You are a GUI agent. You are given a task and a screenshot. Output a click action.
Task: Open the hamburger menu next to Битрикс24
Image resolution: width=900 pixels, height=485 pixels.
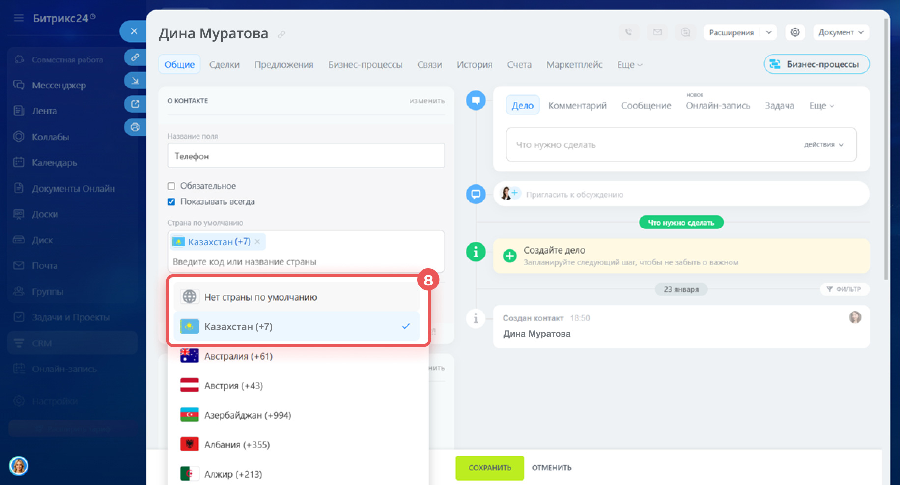click(19, 18)
